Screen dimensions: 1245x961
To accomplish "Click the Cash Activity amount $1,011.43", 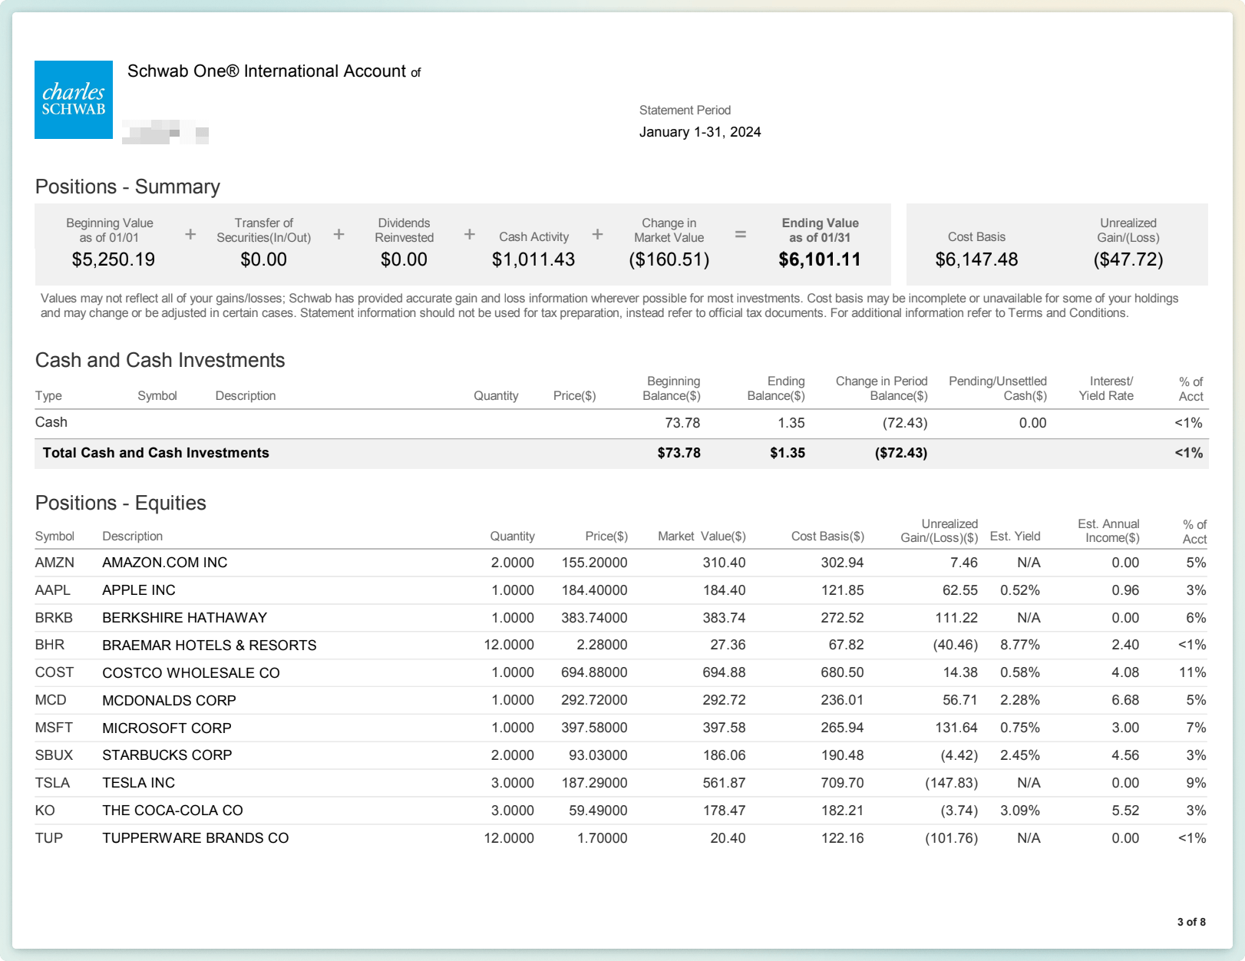I will click(533, 259).
